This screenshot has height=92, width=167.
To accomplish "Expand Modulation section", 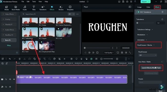I will [x=142, y=35].
